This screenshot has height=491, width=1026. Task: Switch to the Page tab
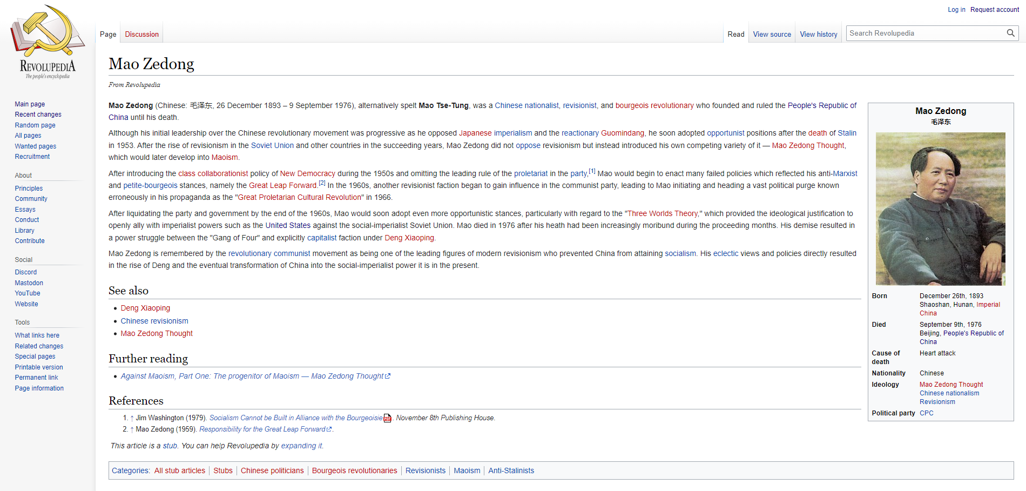coord(108,34)
